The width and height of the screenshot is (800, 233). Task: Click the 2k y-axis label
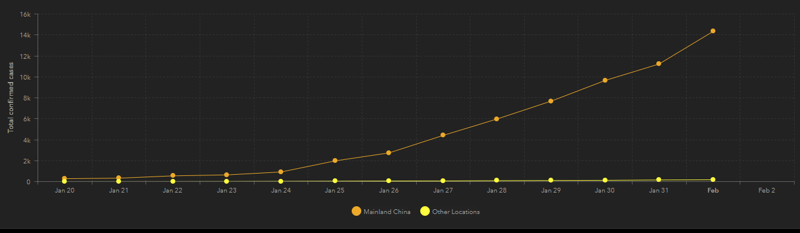click(x=27, y=161)
